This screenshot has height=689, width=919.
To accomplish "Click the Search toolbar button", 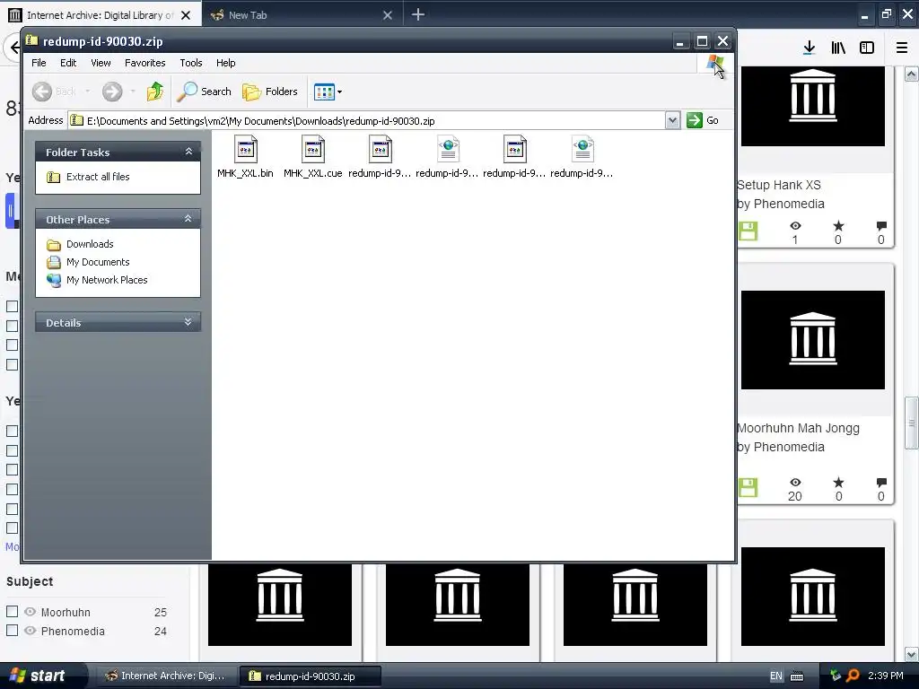I will [205, 92].
